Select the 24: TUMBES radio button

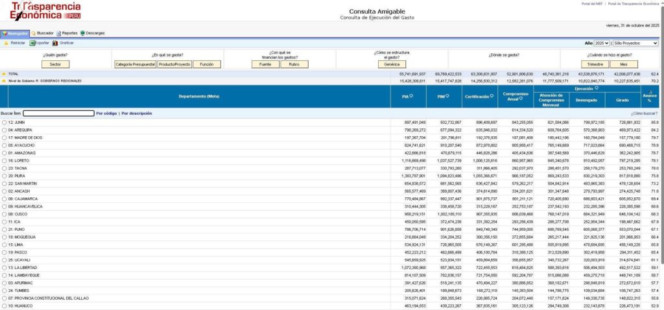(x=5, y=291)
